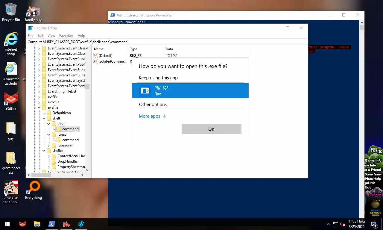Click the PowerShell scrollbar up arrow
The width and height of the screenshot is (383, 230).
[x=362, y=22]
